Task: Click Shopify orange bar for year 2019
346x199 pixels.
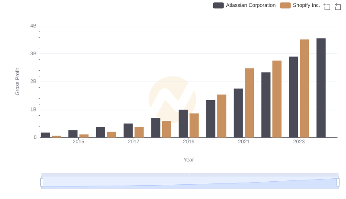Action: click(x=194, y=126)
